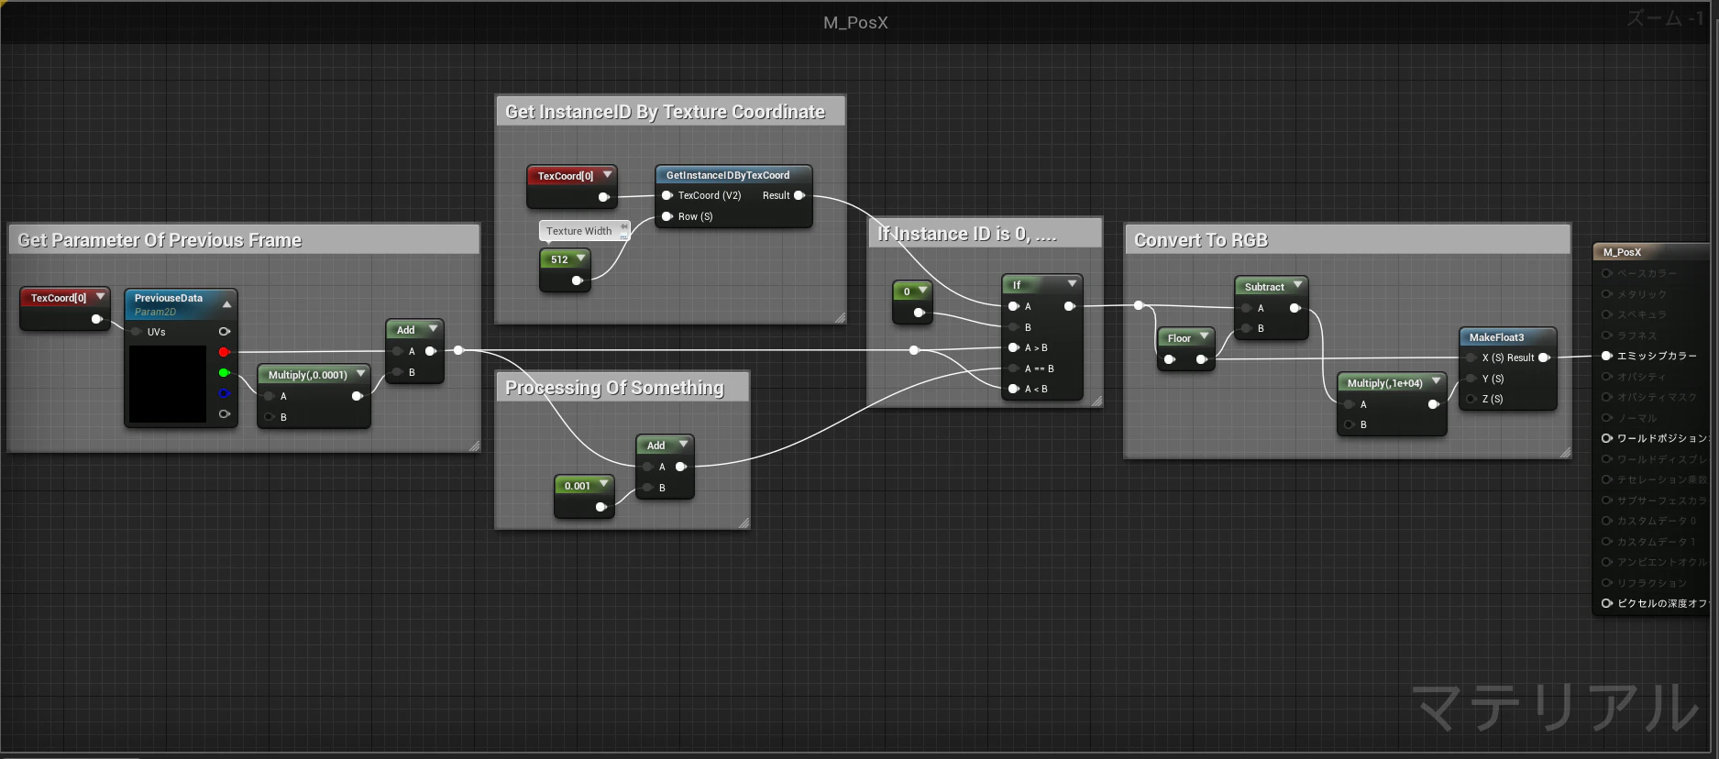Expand the Multiply(,1e+04) node dropdown arrow

[x=1436, y=382]
